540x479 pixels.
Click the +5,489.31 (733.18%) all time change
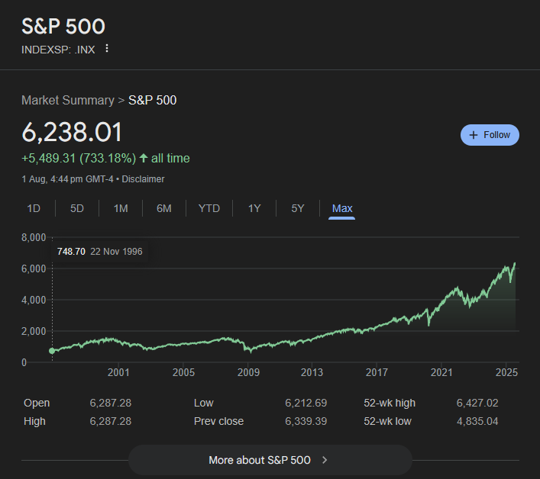[105, 158]
